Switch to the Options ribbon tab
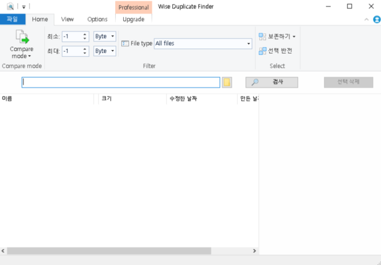 [x=97, y=19]
